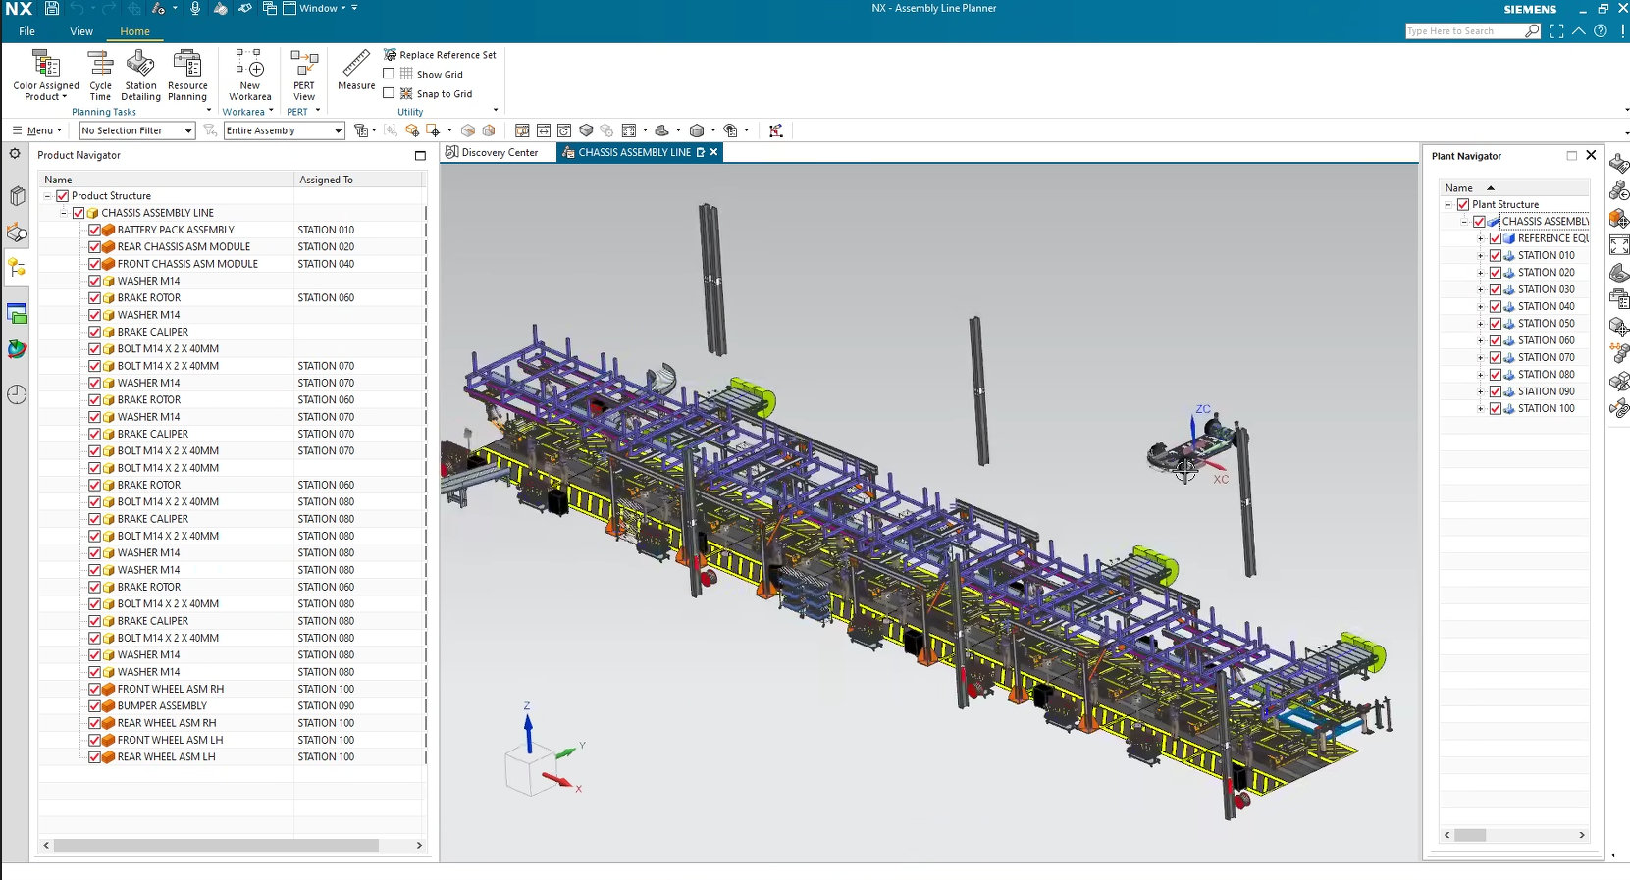Toggle BUMPER ASSEMBLY checkbox
The width and height of the screenshot is (1630, 880).
pos(94,706)
